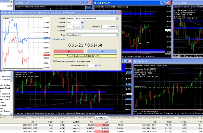This screenshot has height=133, width=203.
Task: Click the 0.91421 / 0.91460 quote text
Action: tap(85, 45)
